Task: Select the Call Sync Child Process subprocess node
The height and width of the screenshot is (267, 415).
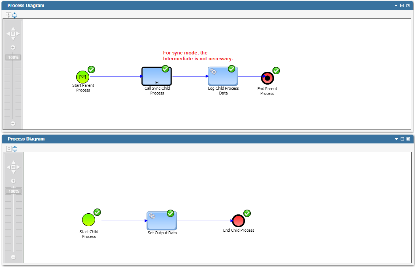Action: pos(157,76)
